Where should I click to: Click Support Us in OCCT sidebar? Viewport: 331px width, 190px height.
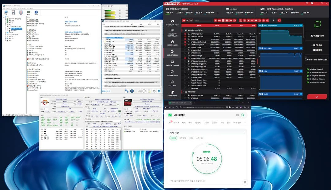click(172, 94)
